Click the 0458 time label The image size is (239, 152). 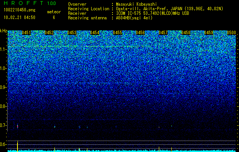186,33
